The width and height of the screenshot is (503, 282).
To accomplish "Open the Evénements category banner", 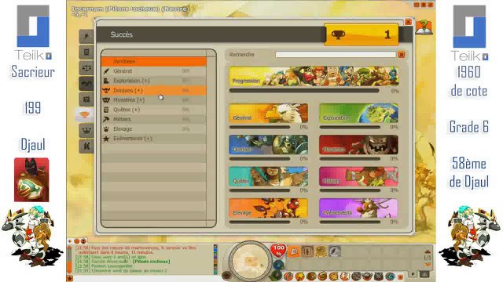I will [358, 208].
